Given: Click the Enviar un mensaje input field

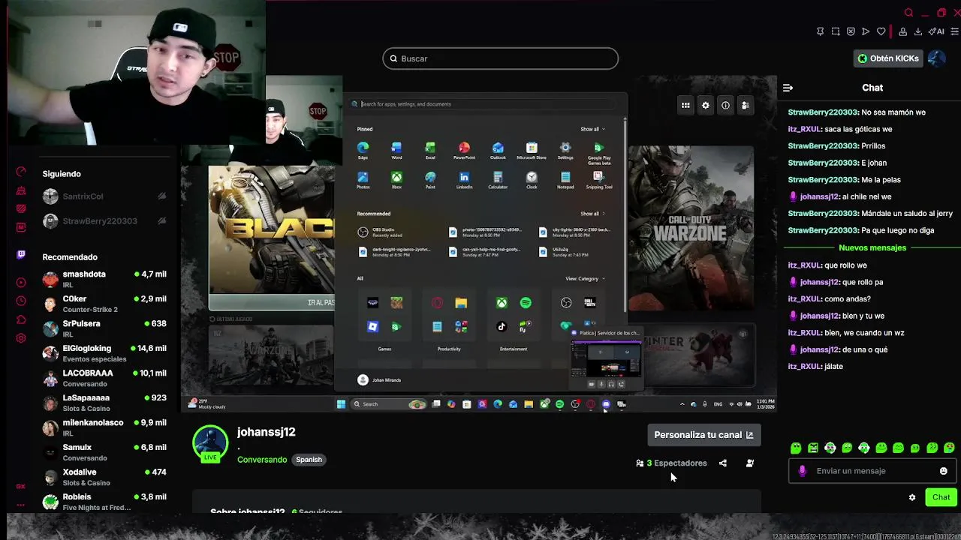Looking at the screenshot, I should (872, 471).
